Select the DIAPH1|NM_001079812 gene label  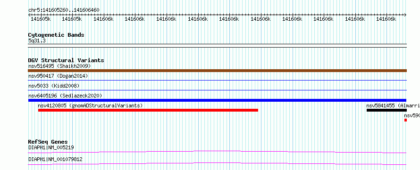point(55,160)
